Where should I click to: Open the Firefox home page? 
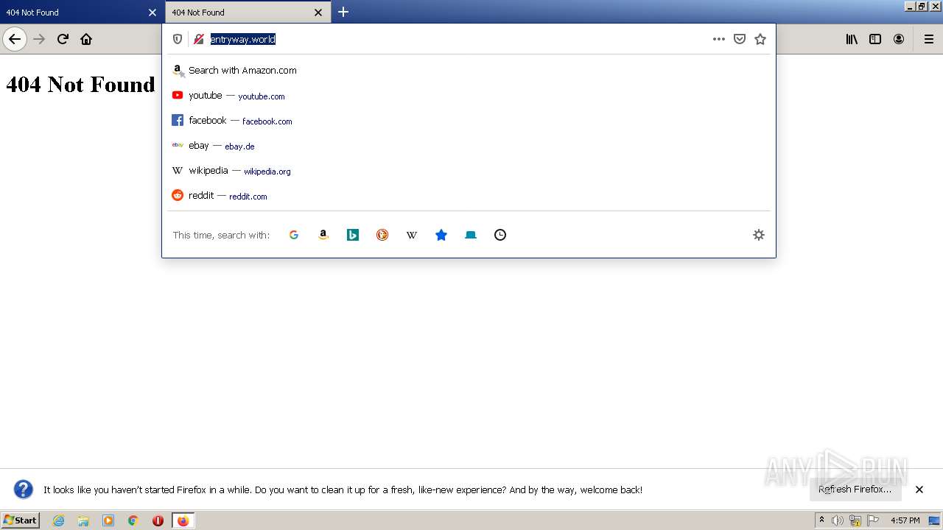(86, 39)
